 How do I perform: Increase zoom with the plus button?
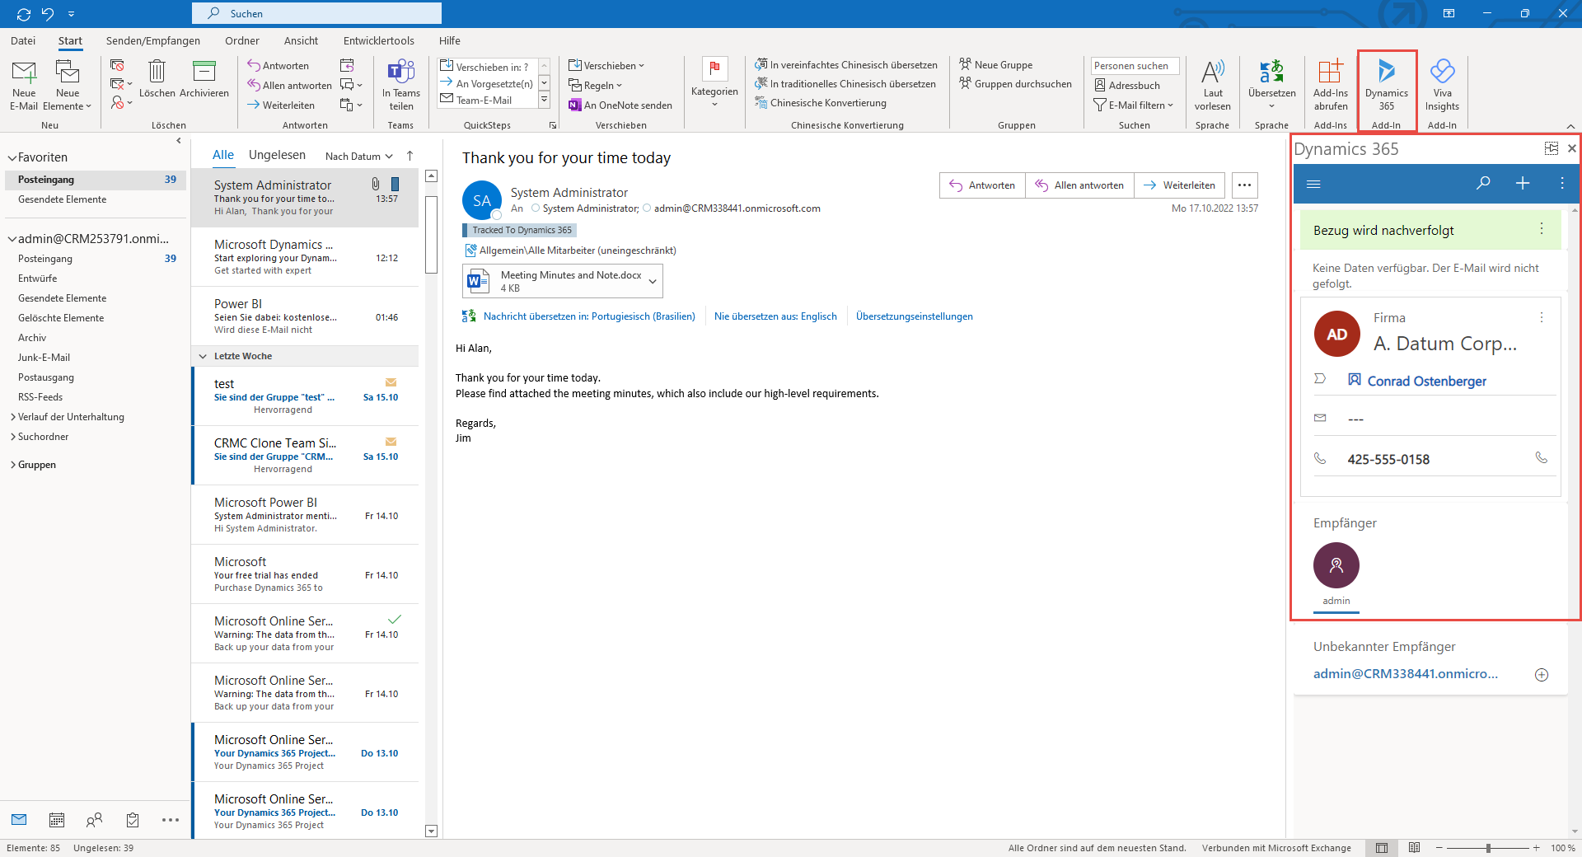pos(1536,848)
